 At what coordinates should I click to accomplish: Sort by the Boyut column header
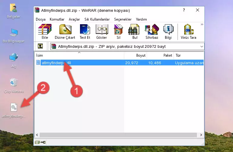click(x=135, y=55)
